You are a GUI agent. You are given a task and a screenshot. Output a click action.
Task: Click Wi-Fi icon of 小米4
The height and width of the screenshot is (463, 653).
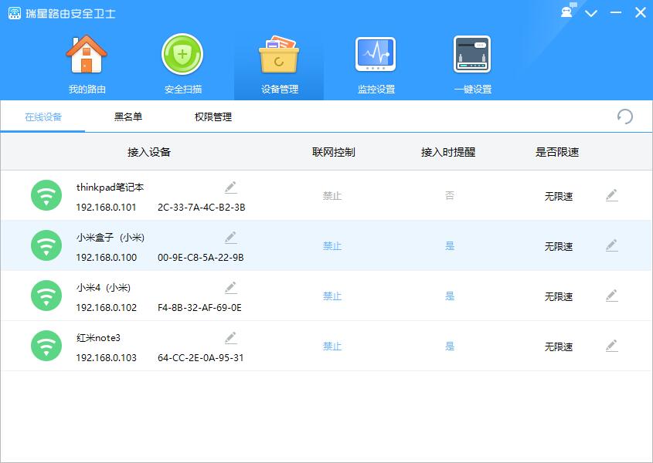coord(46,296)
